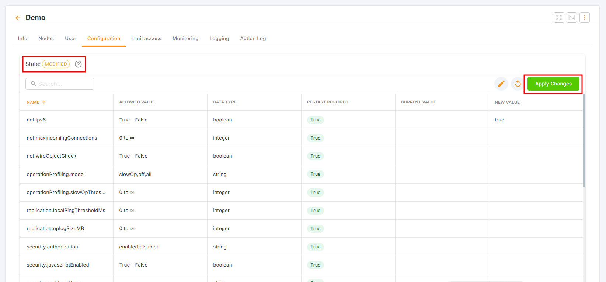The width and height of the screenshot is (606, 282).
Task: Switch to the Info tab
Action: tap(22, 39)
